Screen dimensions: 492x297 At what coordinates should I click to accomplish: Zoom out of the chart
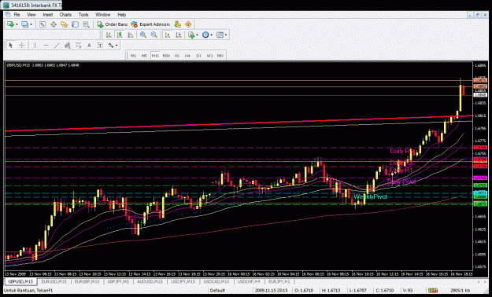coord(154,35)
